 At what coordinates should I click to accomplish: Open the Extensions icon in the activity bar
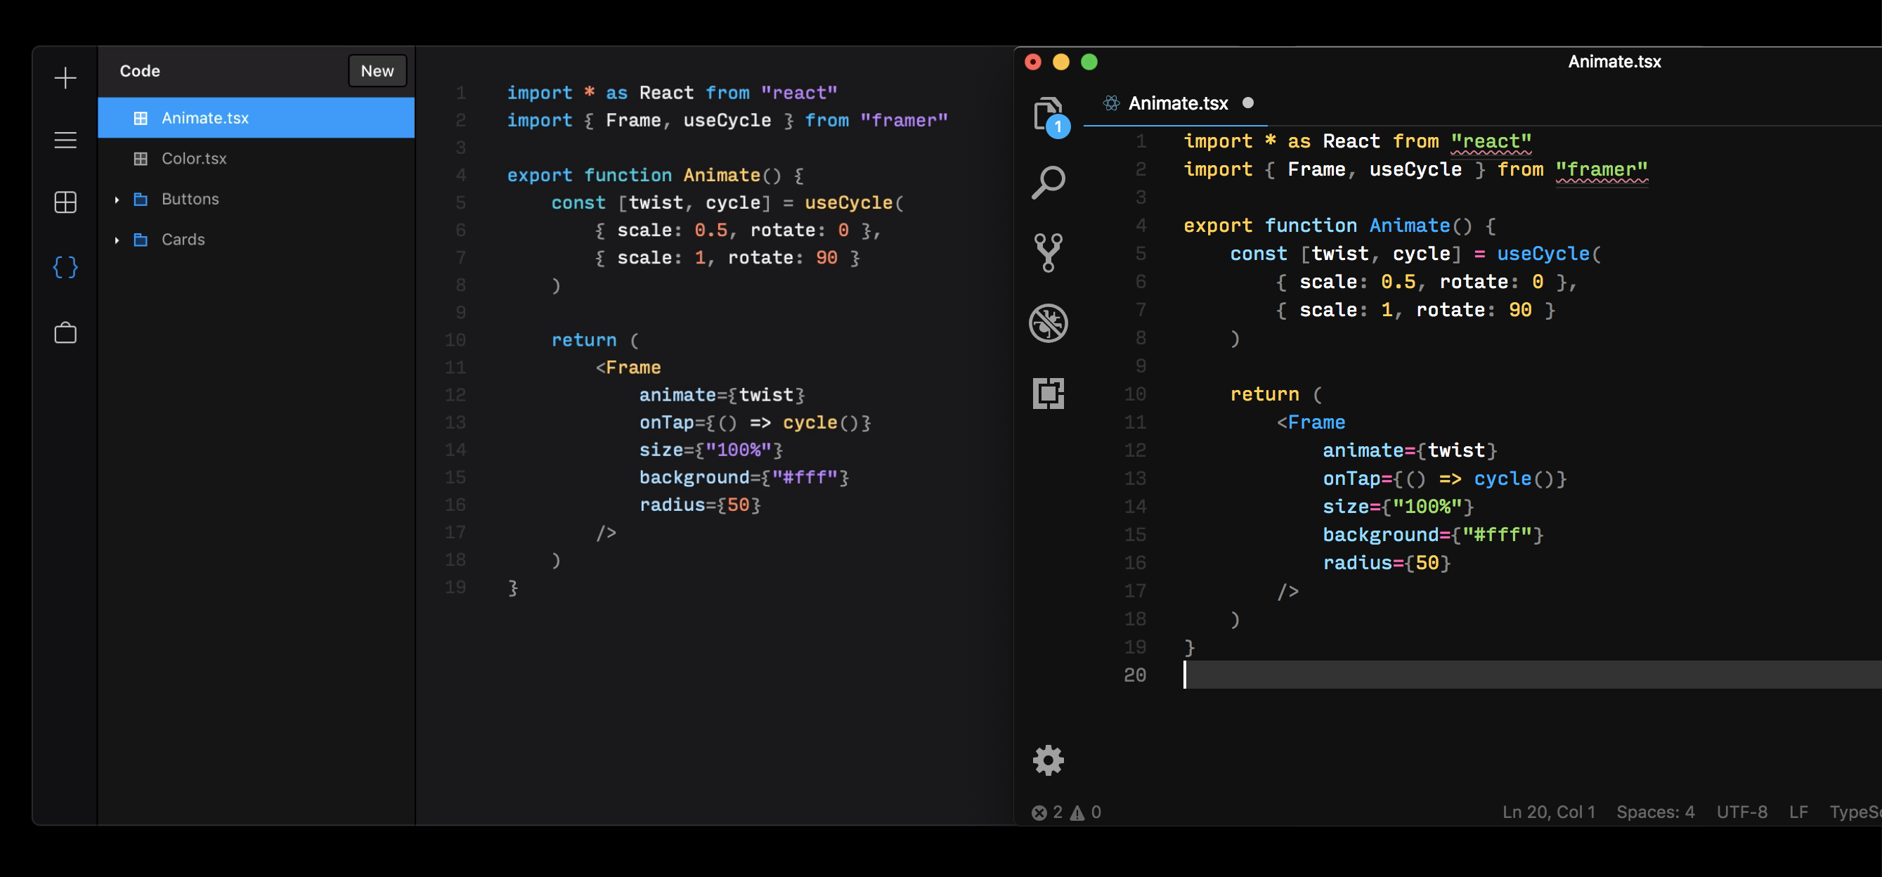click(x=1049, y=394)
